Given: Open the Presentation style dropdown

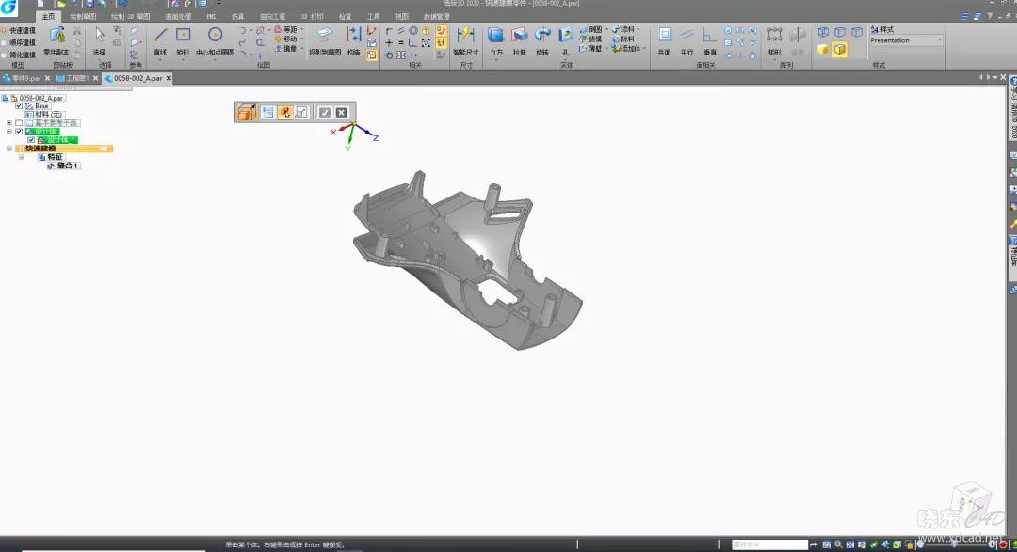Looking at the screenshot, I should point(939,40).
